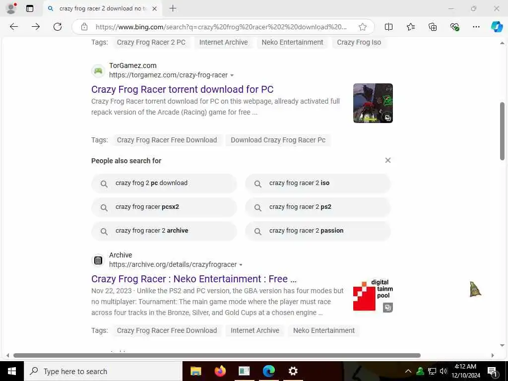Search for crazy frog racer pcsx2

point(164,207)
